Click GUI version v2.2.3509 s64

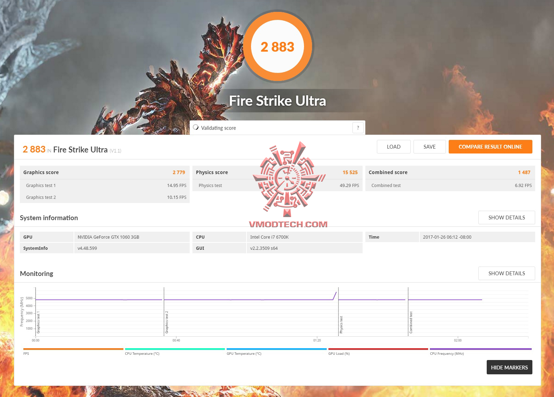pyautogui.click(x=264, y=248)
